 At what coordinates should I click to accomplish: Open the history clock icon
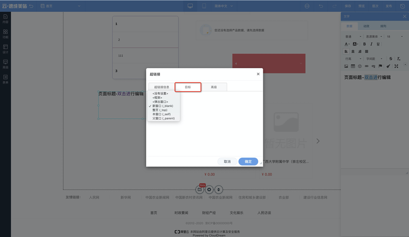tap(402, 6)
